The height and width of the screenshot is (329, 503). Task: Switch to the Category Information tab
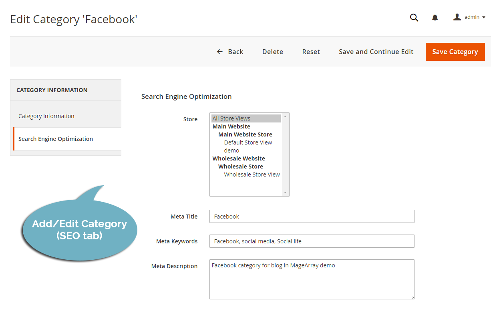click(46, 116)
